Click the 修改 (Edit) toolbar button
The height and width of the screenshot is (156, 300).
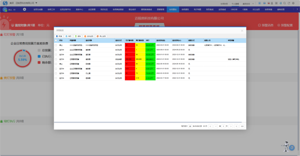68,36
